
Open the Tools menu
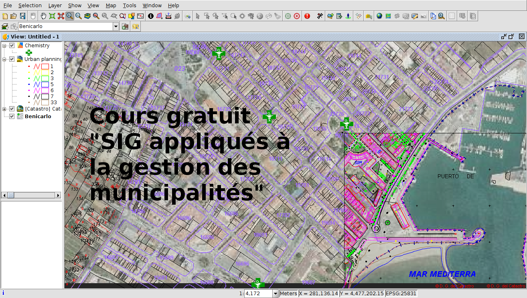pos(130,5)
